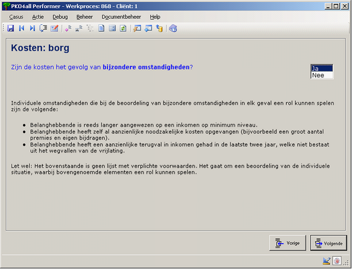
Task: Click the red circular status bar icon
Action: pos(337,261)
